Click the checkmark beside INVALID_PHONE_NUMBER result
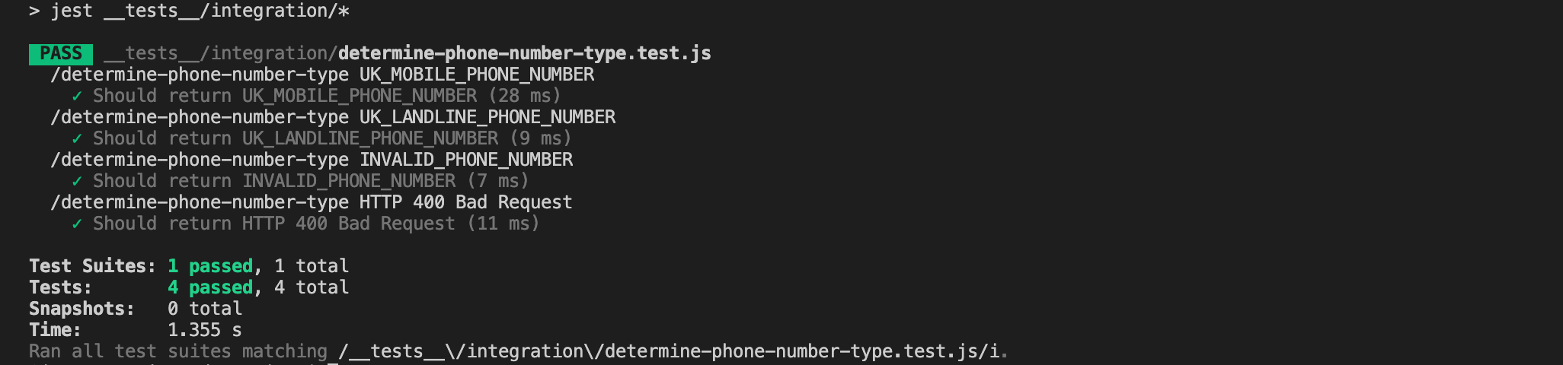Image resolution: width=1563 pixels, height=365 pixels. [77, 182]
